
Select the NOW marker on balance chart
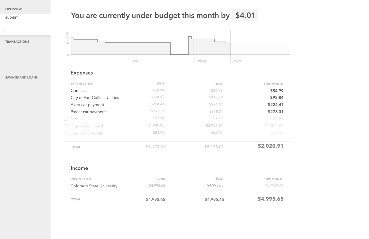[238, 61]
